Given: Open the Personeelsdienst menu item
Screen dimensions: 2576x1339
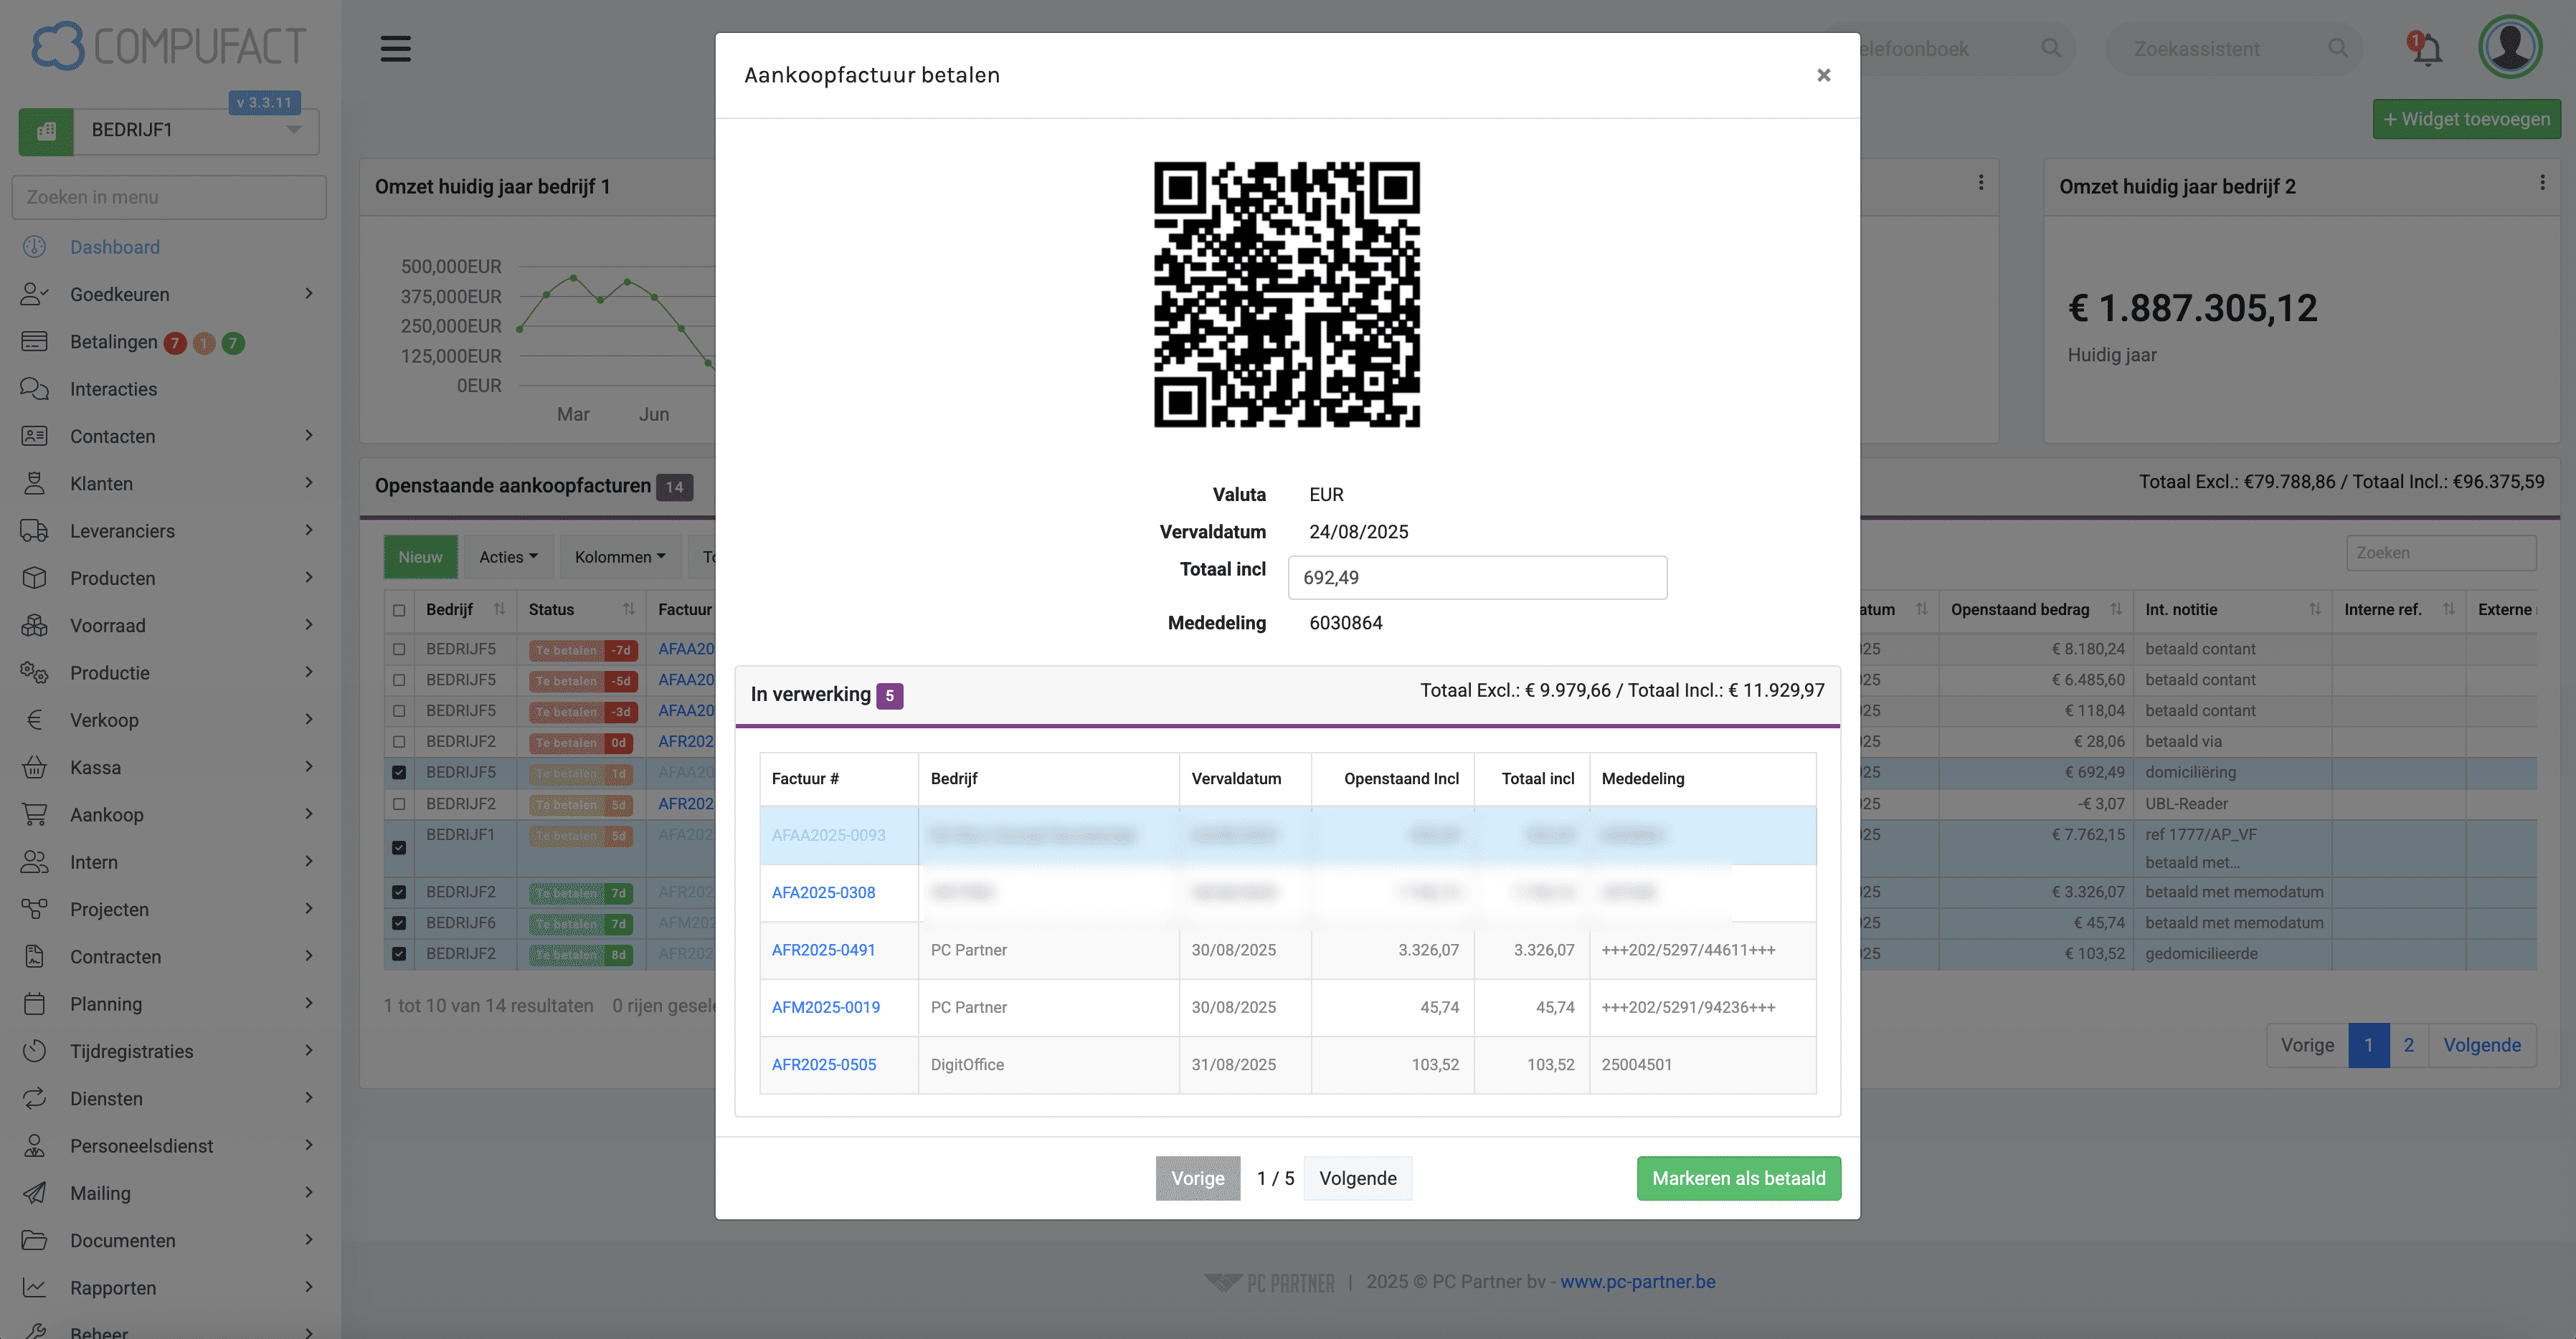Looking at the screenshot, I should pos(141,1145).
